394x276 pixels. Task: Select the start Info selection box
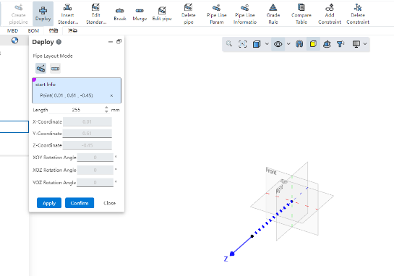(x=77, y=90)
